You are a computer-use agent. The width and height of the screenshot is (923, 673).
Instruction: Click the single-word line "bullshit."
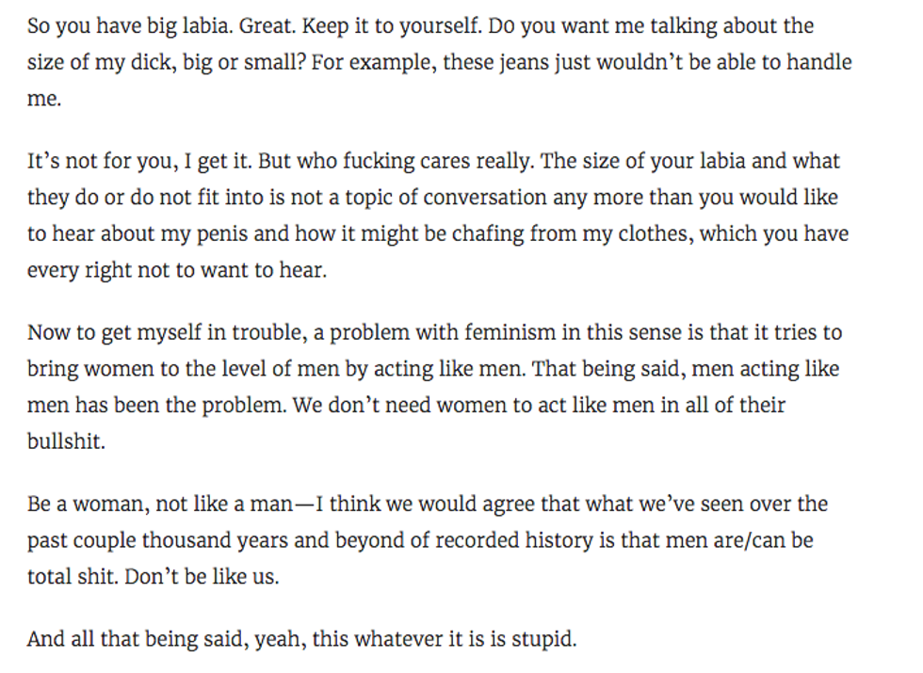tap(66, 442)
